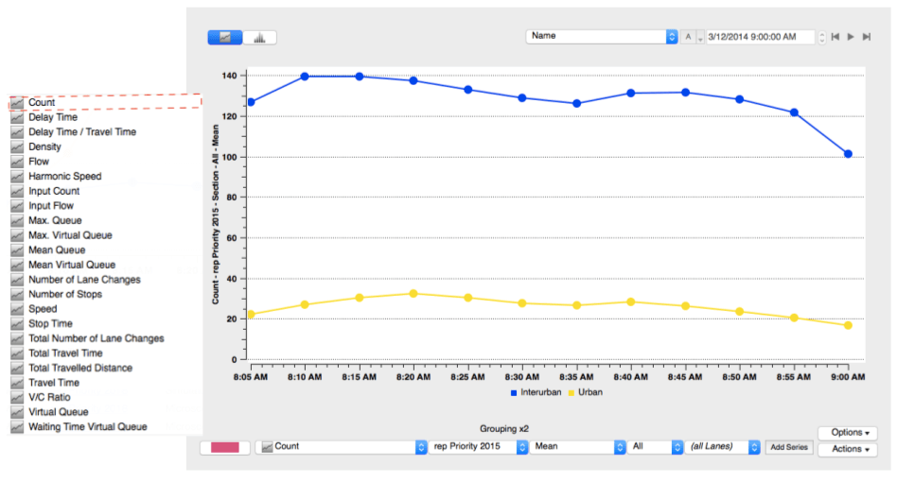The width and height of the screenshot is (897, 483).
Task: Click Urban data point at 8:20 AM
Action: pos(413,294)
